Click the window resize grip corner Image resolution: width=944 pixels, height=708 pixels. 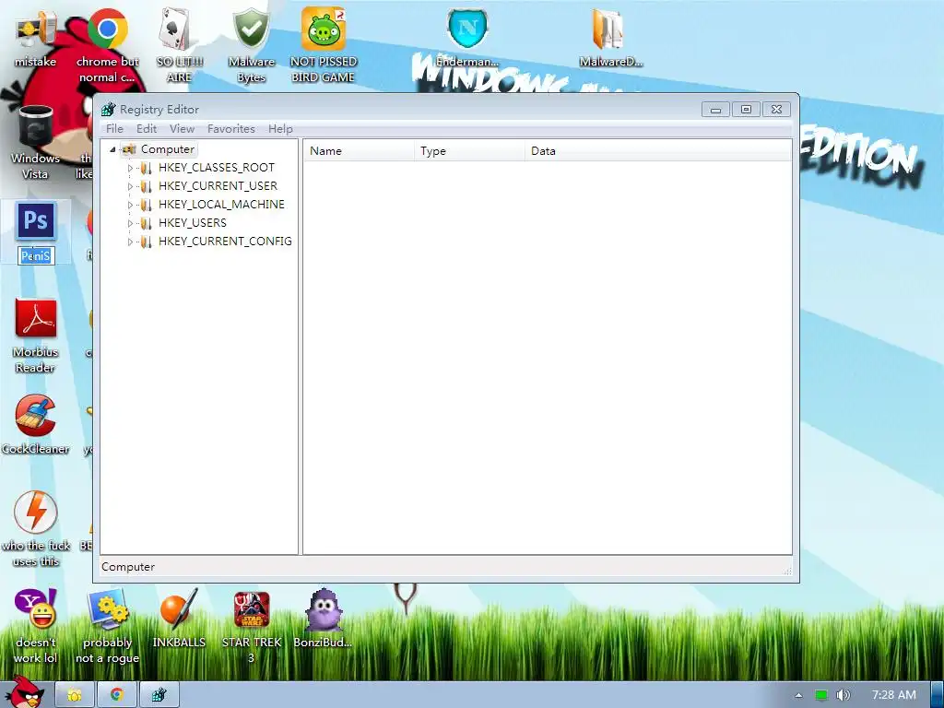click(x=787, y=570)
